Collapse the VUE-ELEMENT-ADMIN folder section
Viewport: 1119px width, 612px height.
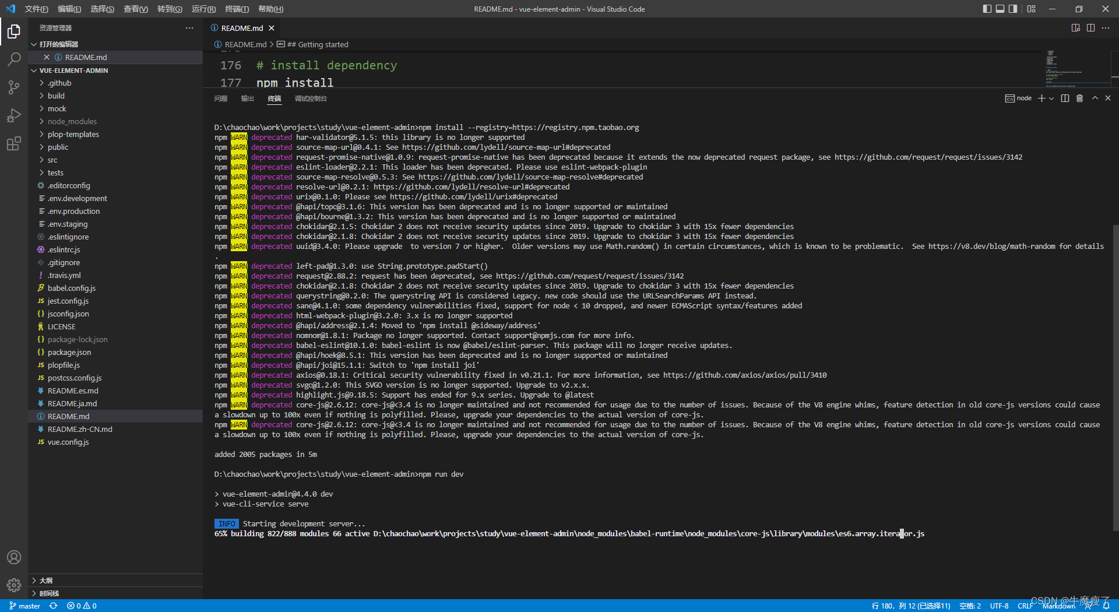115,70
